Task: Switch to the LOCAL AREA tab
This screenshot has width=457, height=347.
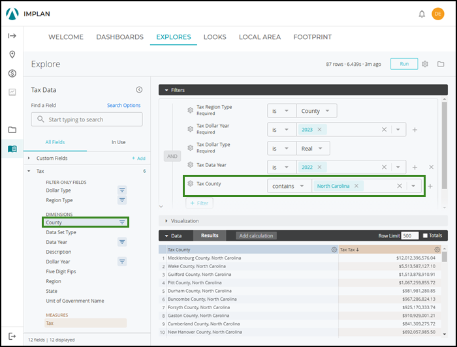Action: [260, 37]
